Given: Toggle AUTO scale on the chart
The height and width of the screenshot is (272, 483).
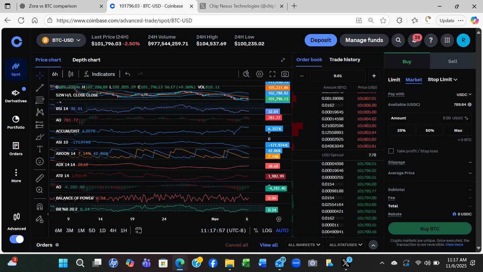Looking at the screenshot, I should (282, 230).
